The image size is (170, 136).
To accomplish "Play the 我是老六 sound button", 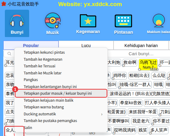I will pos(141,121).
